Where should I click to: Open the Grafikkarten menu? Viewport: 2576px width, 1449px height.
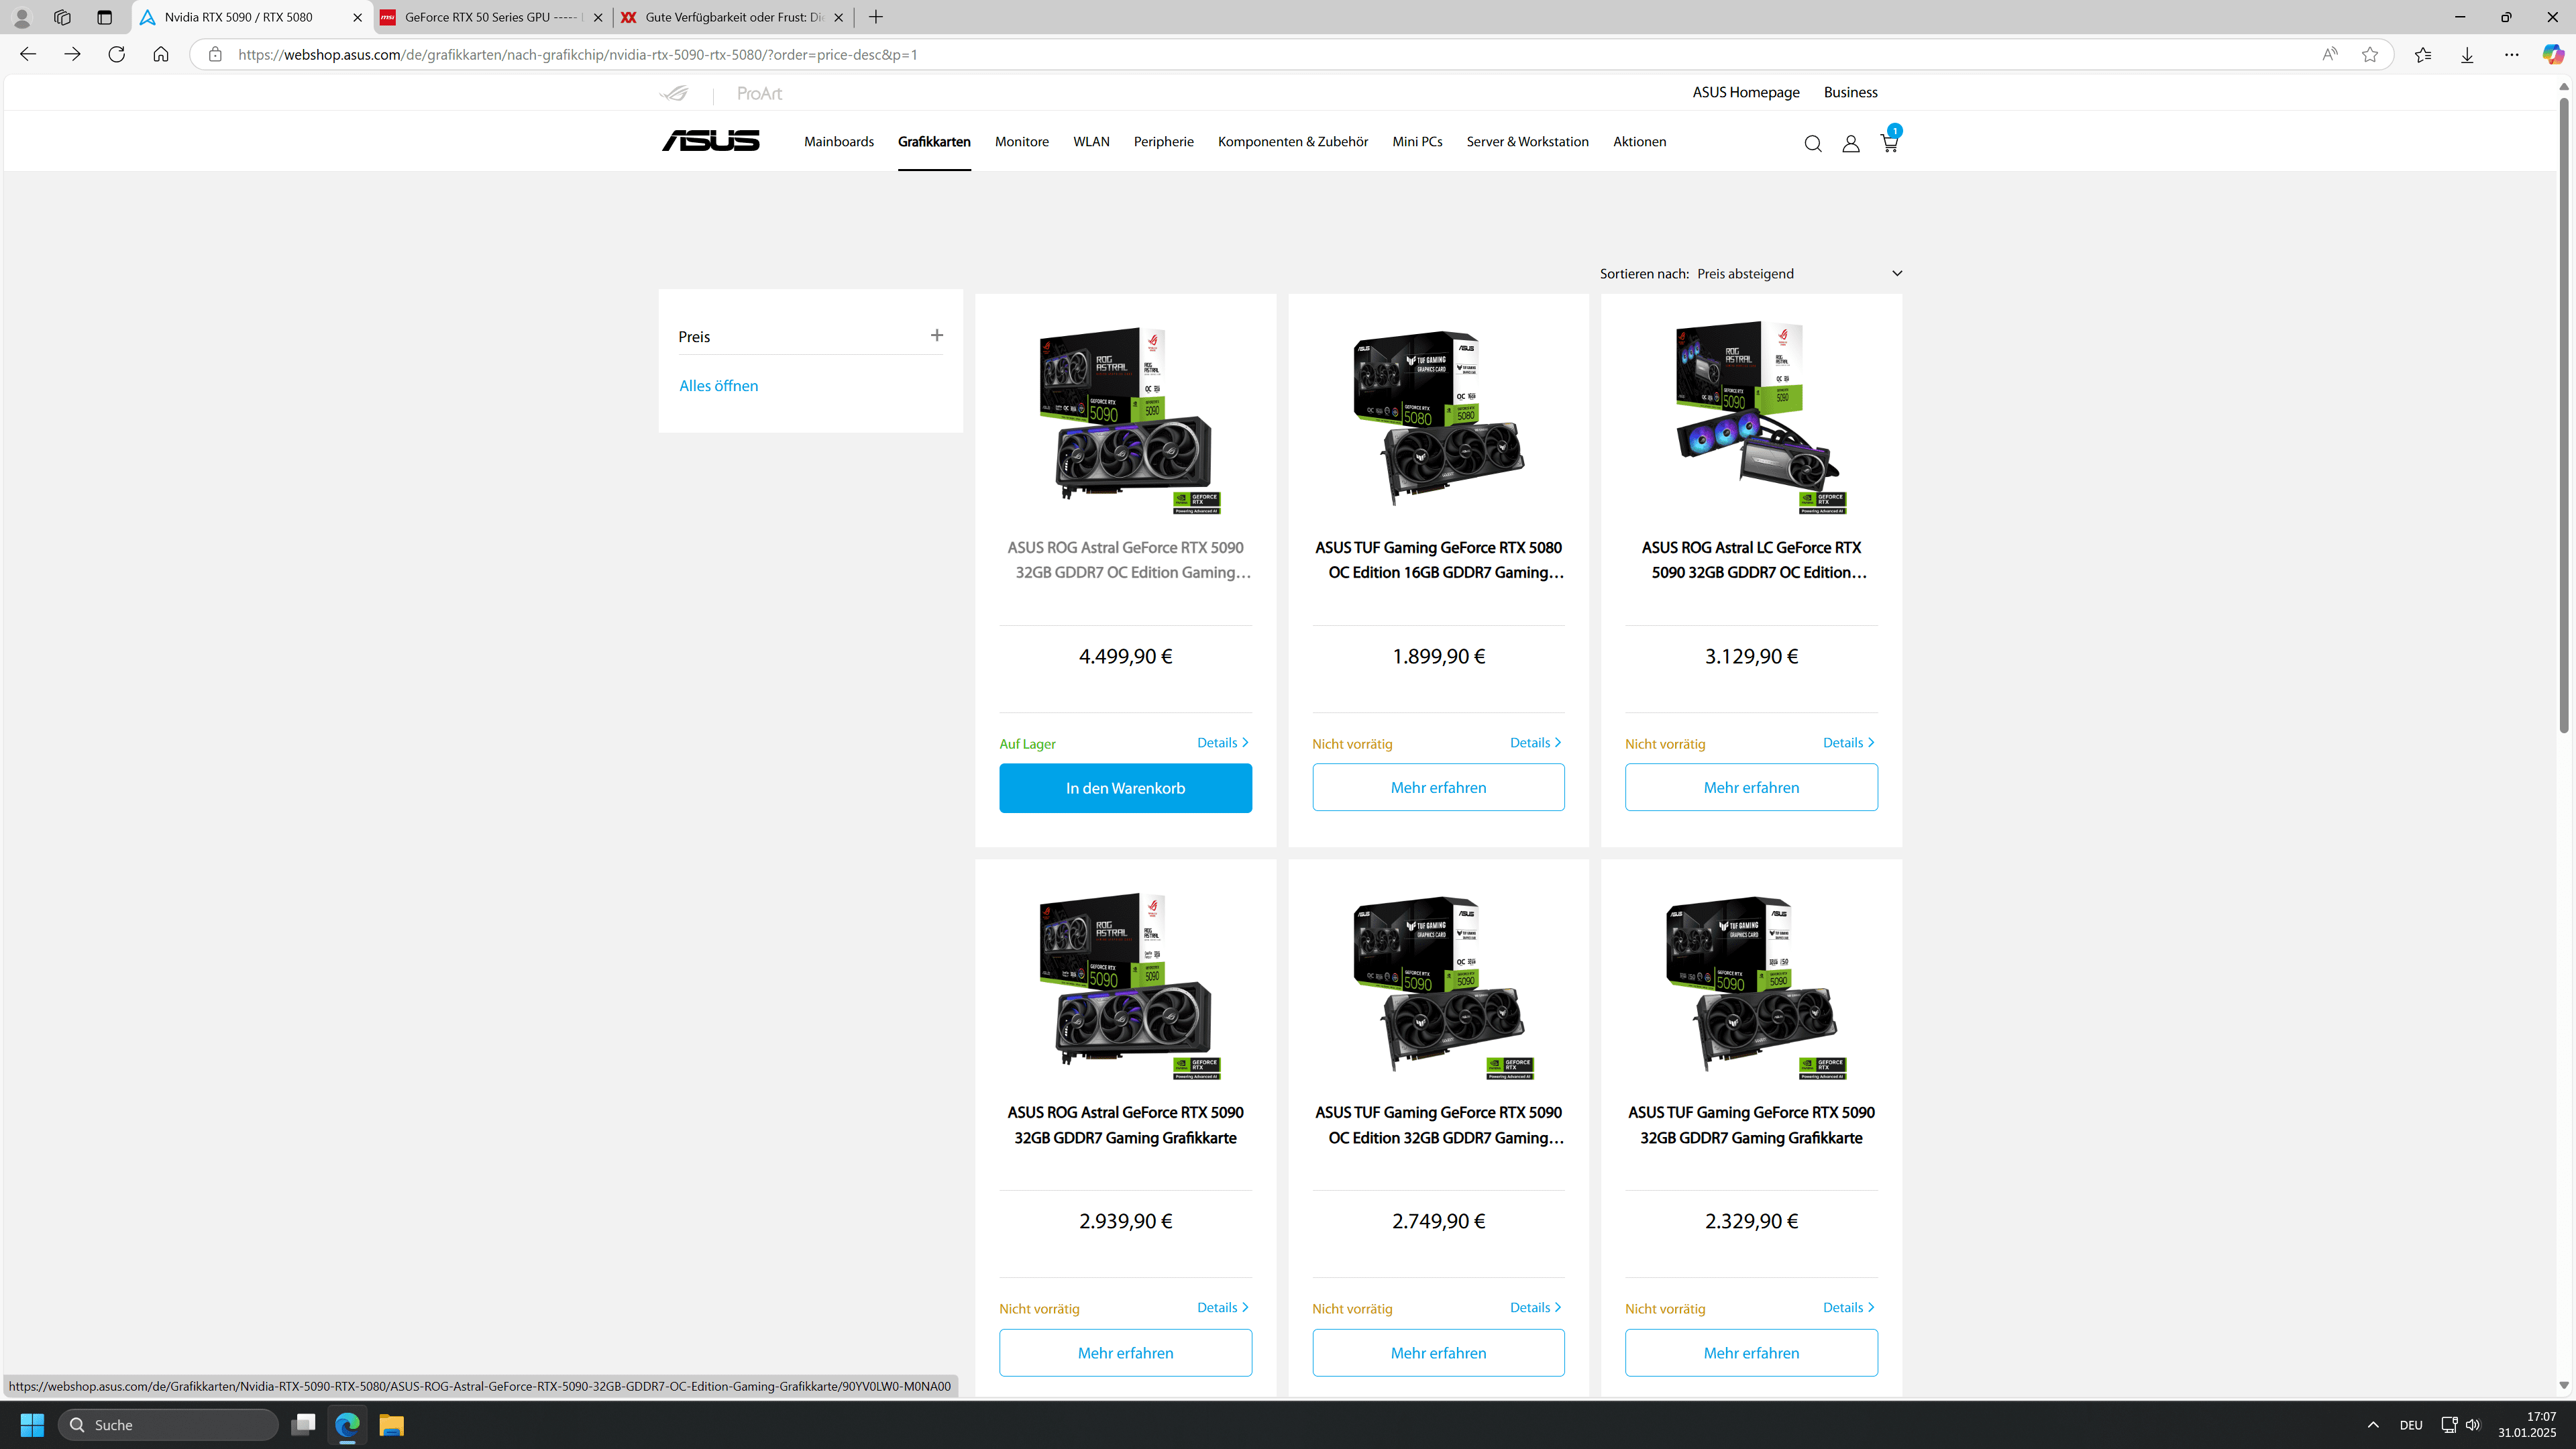[934, 141]
